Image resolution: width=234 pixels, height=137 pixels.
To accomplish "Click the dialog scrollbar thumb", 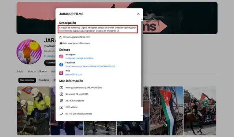I will [142, 64].
